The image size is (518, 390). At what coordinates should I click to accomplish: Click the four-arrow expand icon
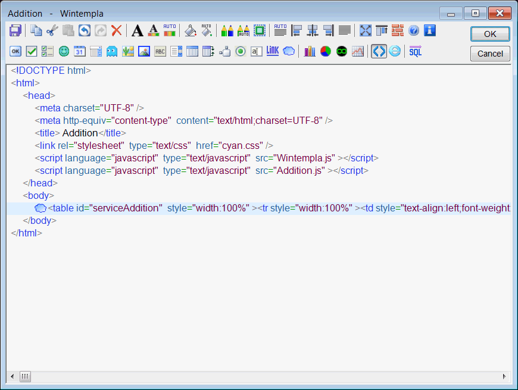[x=366, y=31]
